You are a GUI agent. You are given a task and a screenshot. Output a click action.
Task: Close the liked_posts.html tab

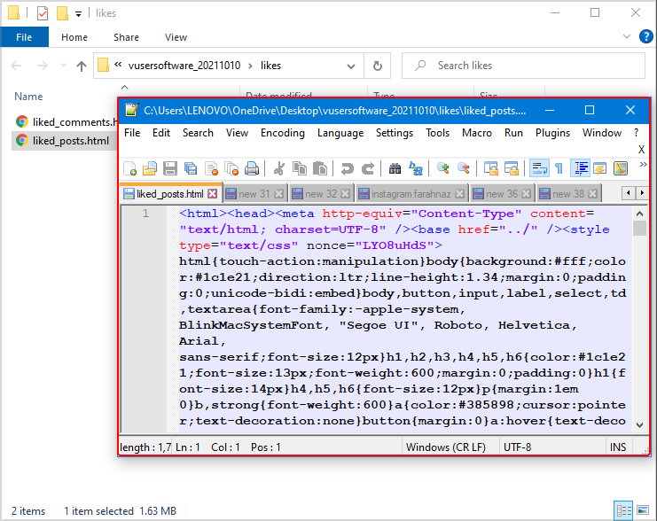tap(213, 193)
